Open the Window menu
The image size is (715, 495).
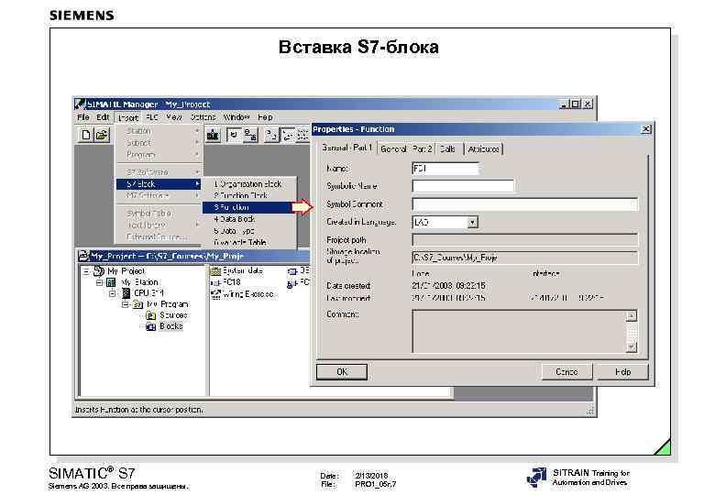pyautogui.click(x=236, y=117)
